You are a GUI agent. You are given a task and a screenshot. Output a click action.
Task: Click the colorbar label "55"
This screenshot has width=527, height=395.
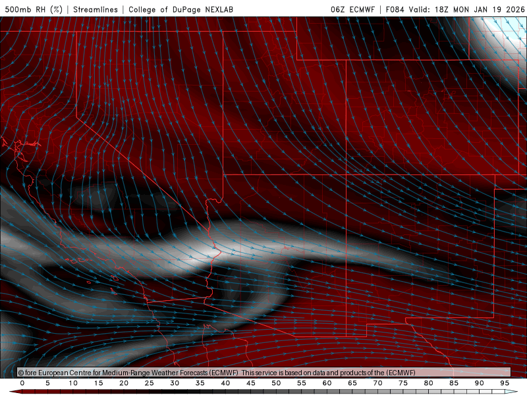(x=302, y=383)
